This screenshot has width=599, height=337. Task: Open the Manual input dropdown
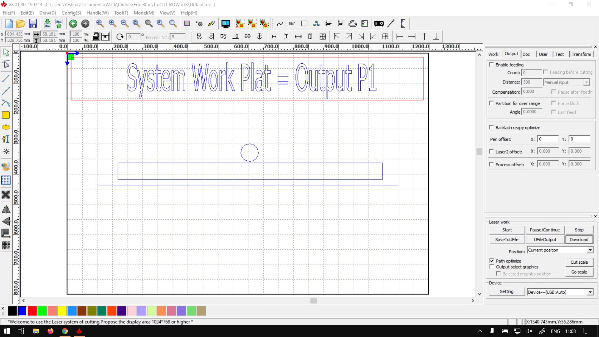click(x=567, y=82)
